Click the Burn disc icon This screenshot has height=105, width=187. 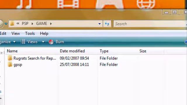pyautogui.click(x=51, y=42)
